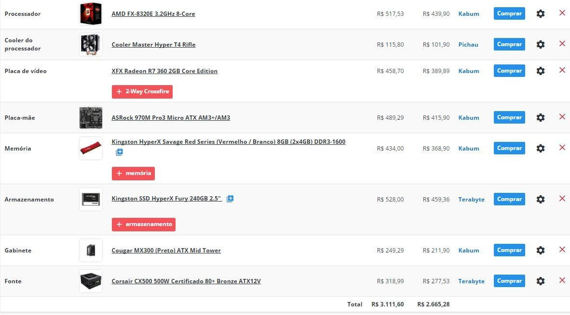The height and width of the screenshot is (315, 570).
Task: Open Cooler Master Hyper T4 Rifle link
Action: [153, 45]
